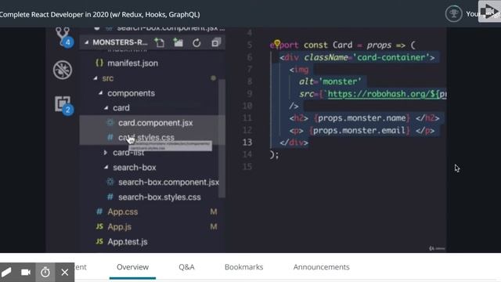The image size is (501, 282).
Task: Collapse the search-box folder
Action: 106,167
